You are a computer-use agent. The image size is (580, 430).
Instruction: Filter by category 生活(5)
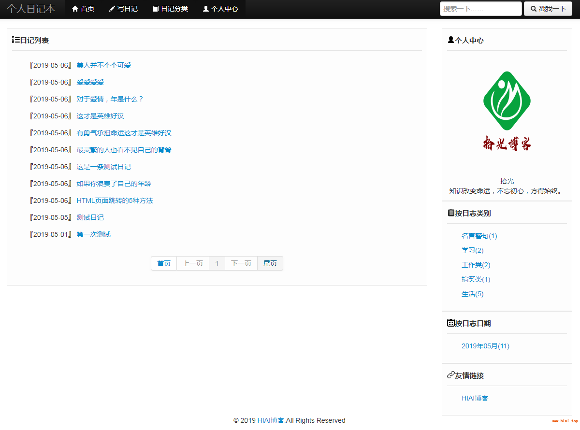[472, 294]
